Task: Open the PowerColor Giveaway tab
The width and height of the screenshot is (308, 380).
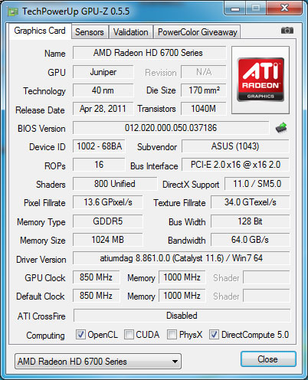Action: click(198, 32)
